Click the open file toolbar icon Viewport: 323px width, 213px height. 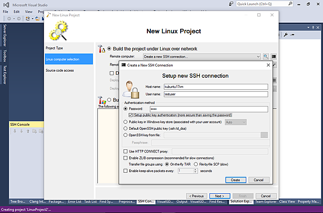pos(37,19)
